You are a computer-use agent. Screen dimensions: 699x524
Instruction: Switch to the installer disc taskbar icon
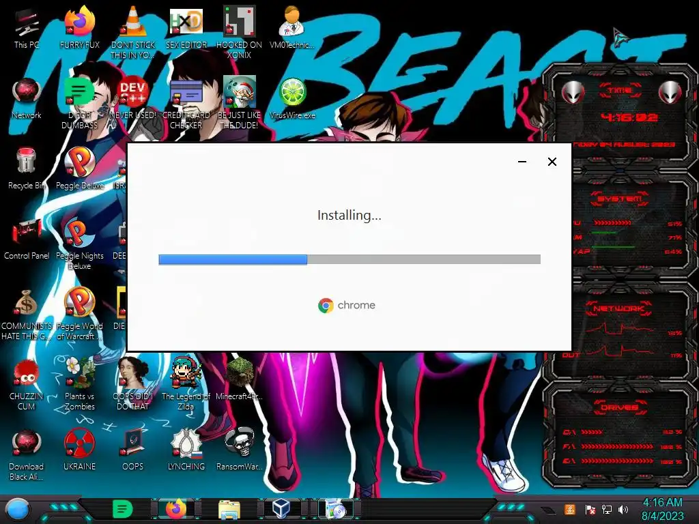pos(335,509)
